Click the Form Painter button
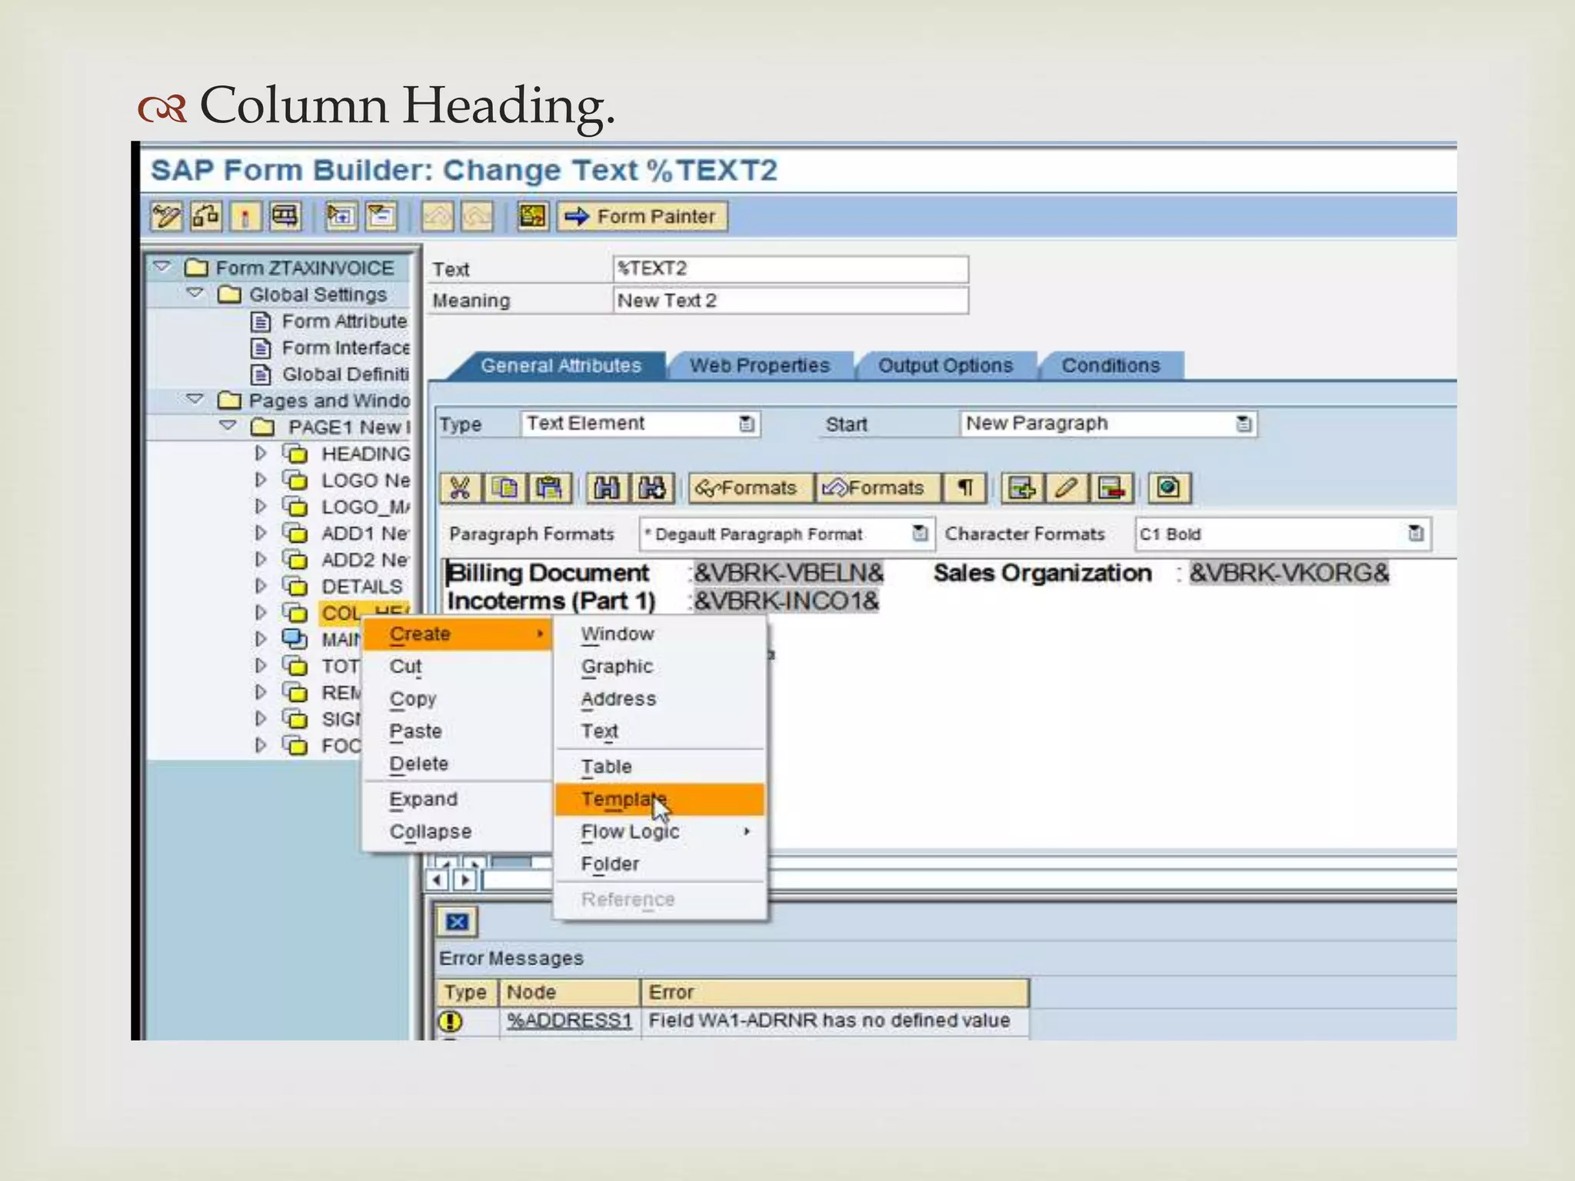 [641, 217]
